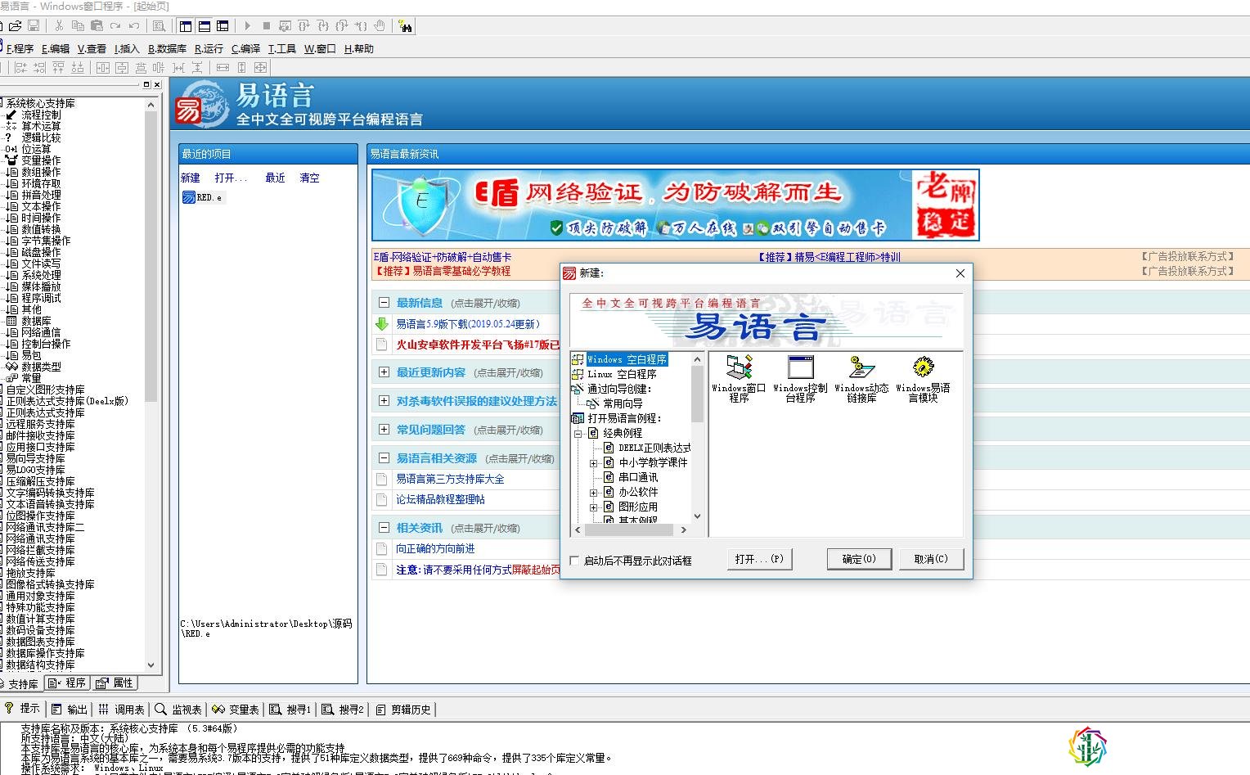Expand the 图形应用 tree node

594,507
